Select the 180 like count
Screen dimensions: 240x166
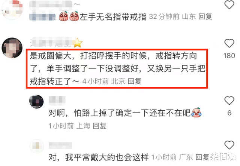229,56
